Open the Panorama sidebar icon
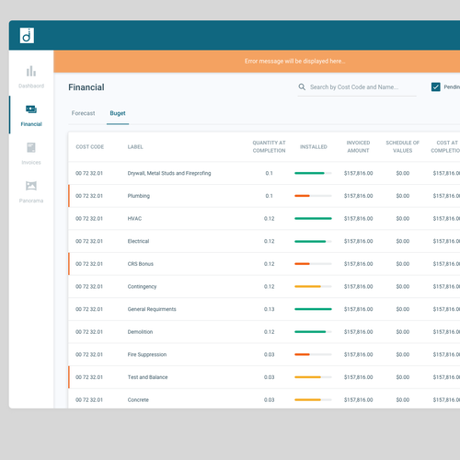The image size is (460, 460). click(31, 186)
